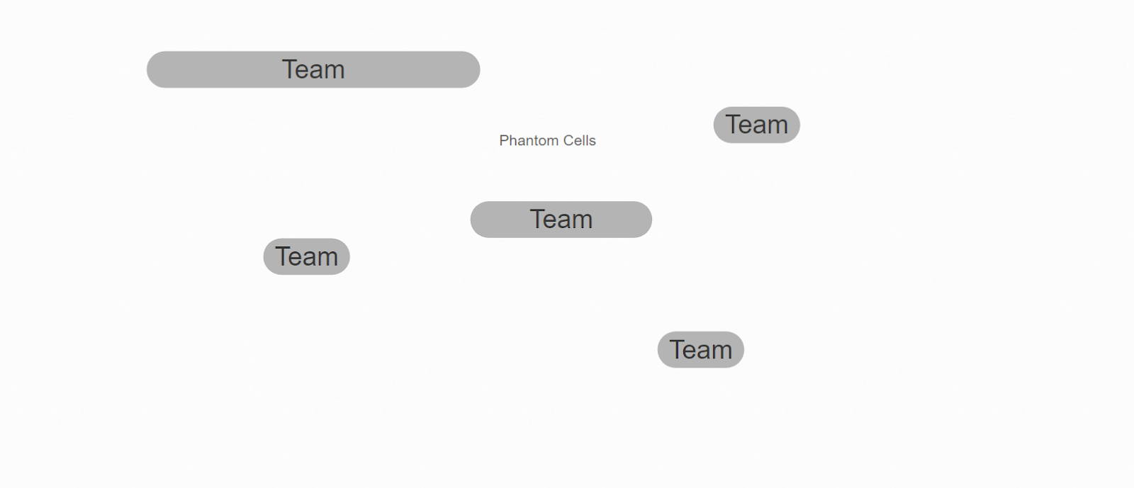The height and width of the screenshot is (488, 1134).
Task: Click the widest Team pill button
Action: (x=313, y=69)
